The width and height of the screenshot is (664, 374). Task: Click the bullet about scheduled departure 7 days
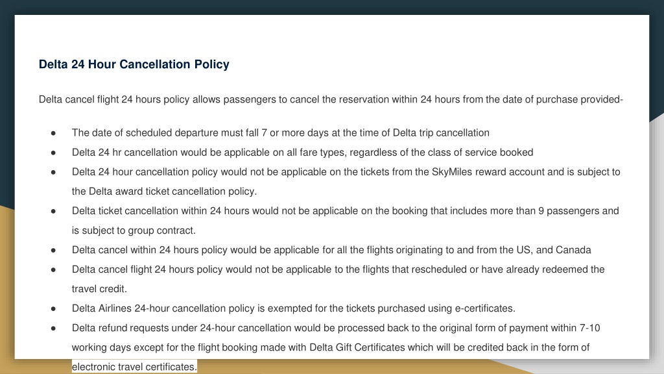click(x=280, y=132)
